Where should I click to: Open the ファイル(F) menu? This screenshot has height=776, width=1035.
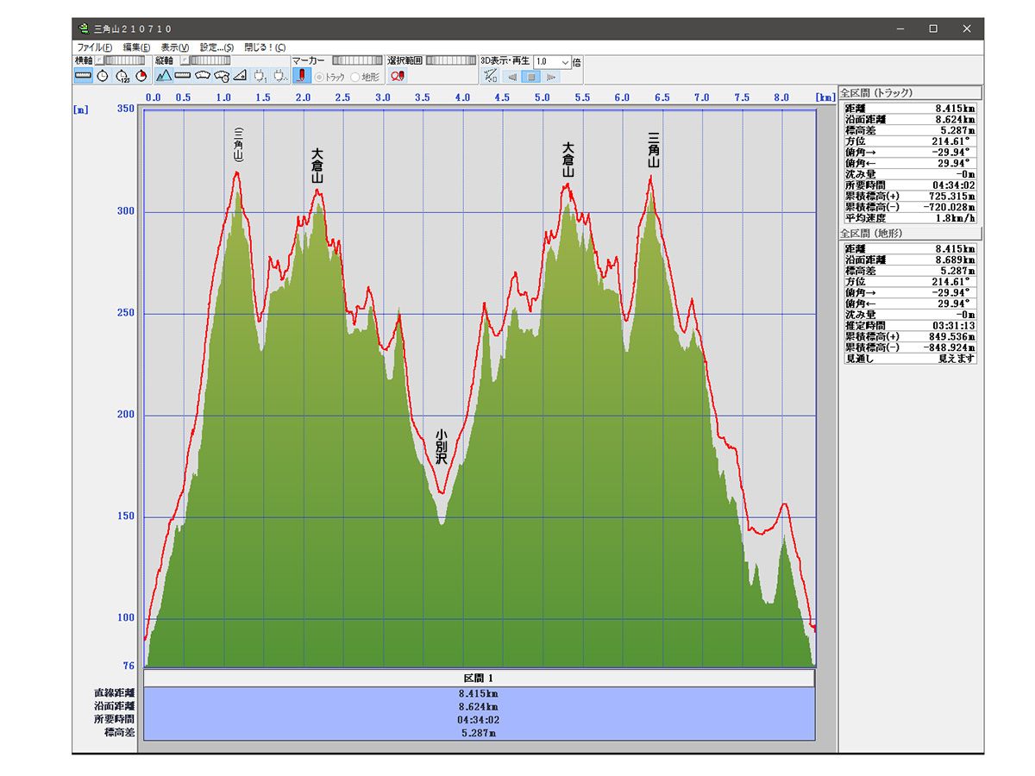[94, 47]
